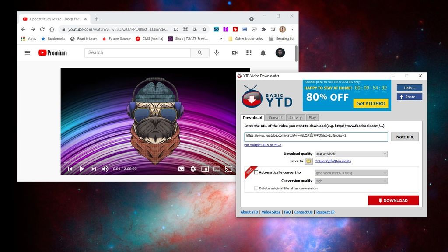Switch to the Convert tab in YTD
448x252 pixels.
pyautogui.click(x=275, y=117)
